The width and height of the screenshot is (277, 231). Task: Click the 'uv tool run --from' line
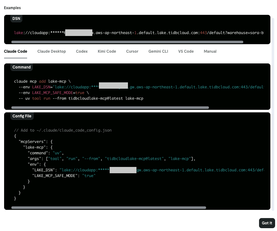[x=81, y=98]
